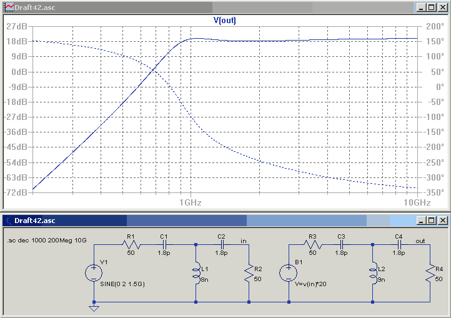Click the V=v(in)*20 expression text

tap(310, 284)
